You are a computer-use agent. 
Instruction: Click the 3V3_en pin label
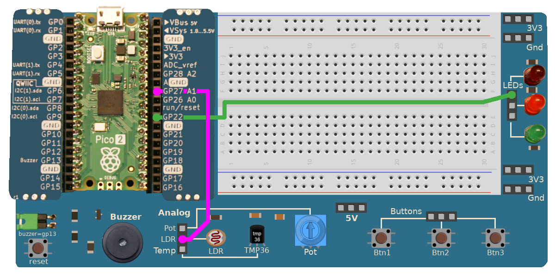click(x=178, y=48)
